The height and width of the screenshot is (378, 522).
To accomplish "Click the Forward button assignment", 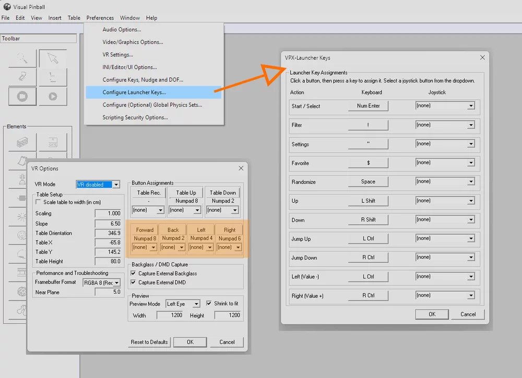I will point(145,230).
